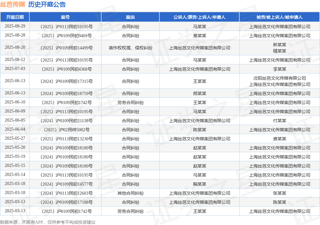Viewport: 320px width, 225px height.
Task: Select the 被告/被上诉人/被申请人 column header
Action: tap(280, 17)
